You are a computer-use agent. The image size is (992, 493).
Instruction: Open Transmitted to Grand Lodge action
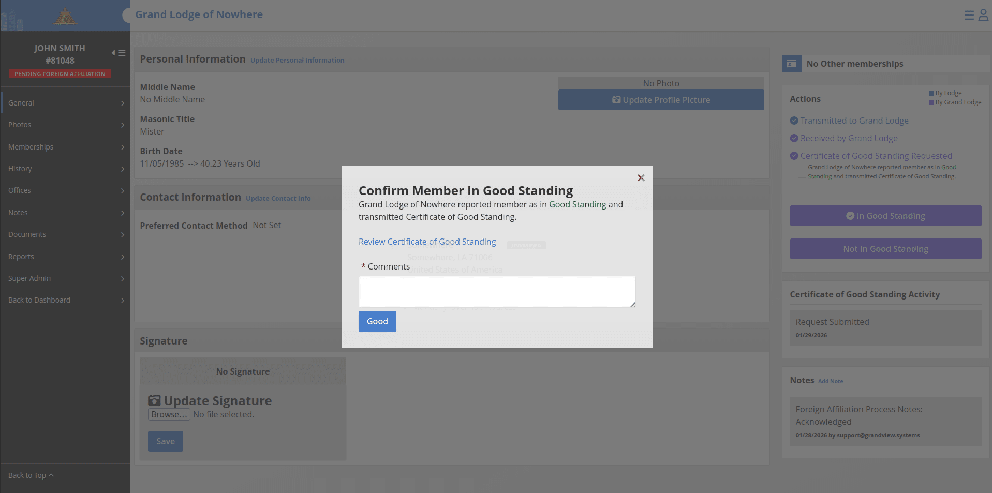(x=854, y=121)
